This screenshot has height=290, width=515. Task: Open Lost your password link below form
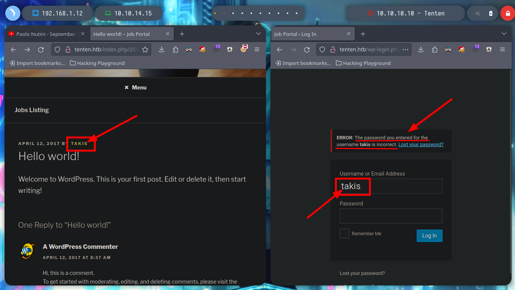click(x=362, y=273)
